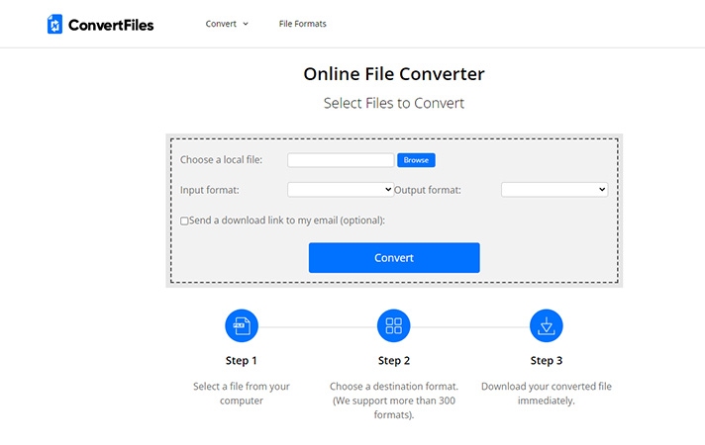The width and height of the screenshot is (705, 445).
Task: Click the "Step 3" heading
Action: tap(547, 361)
